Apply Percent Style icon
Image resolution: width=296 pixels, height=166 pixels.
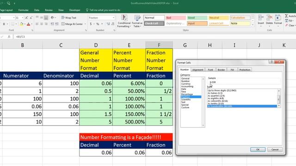[x=98, y=24]
